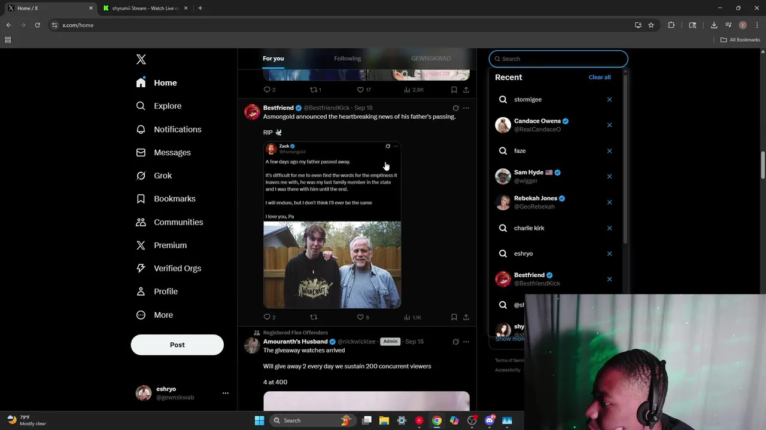Open Home in the sidebar
This screenshot has height=430, width=766.
coord(157,83)
